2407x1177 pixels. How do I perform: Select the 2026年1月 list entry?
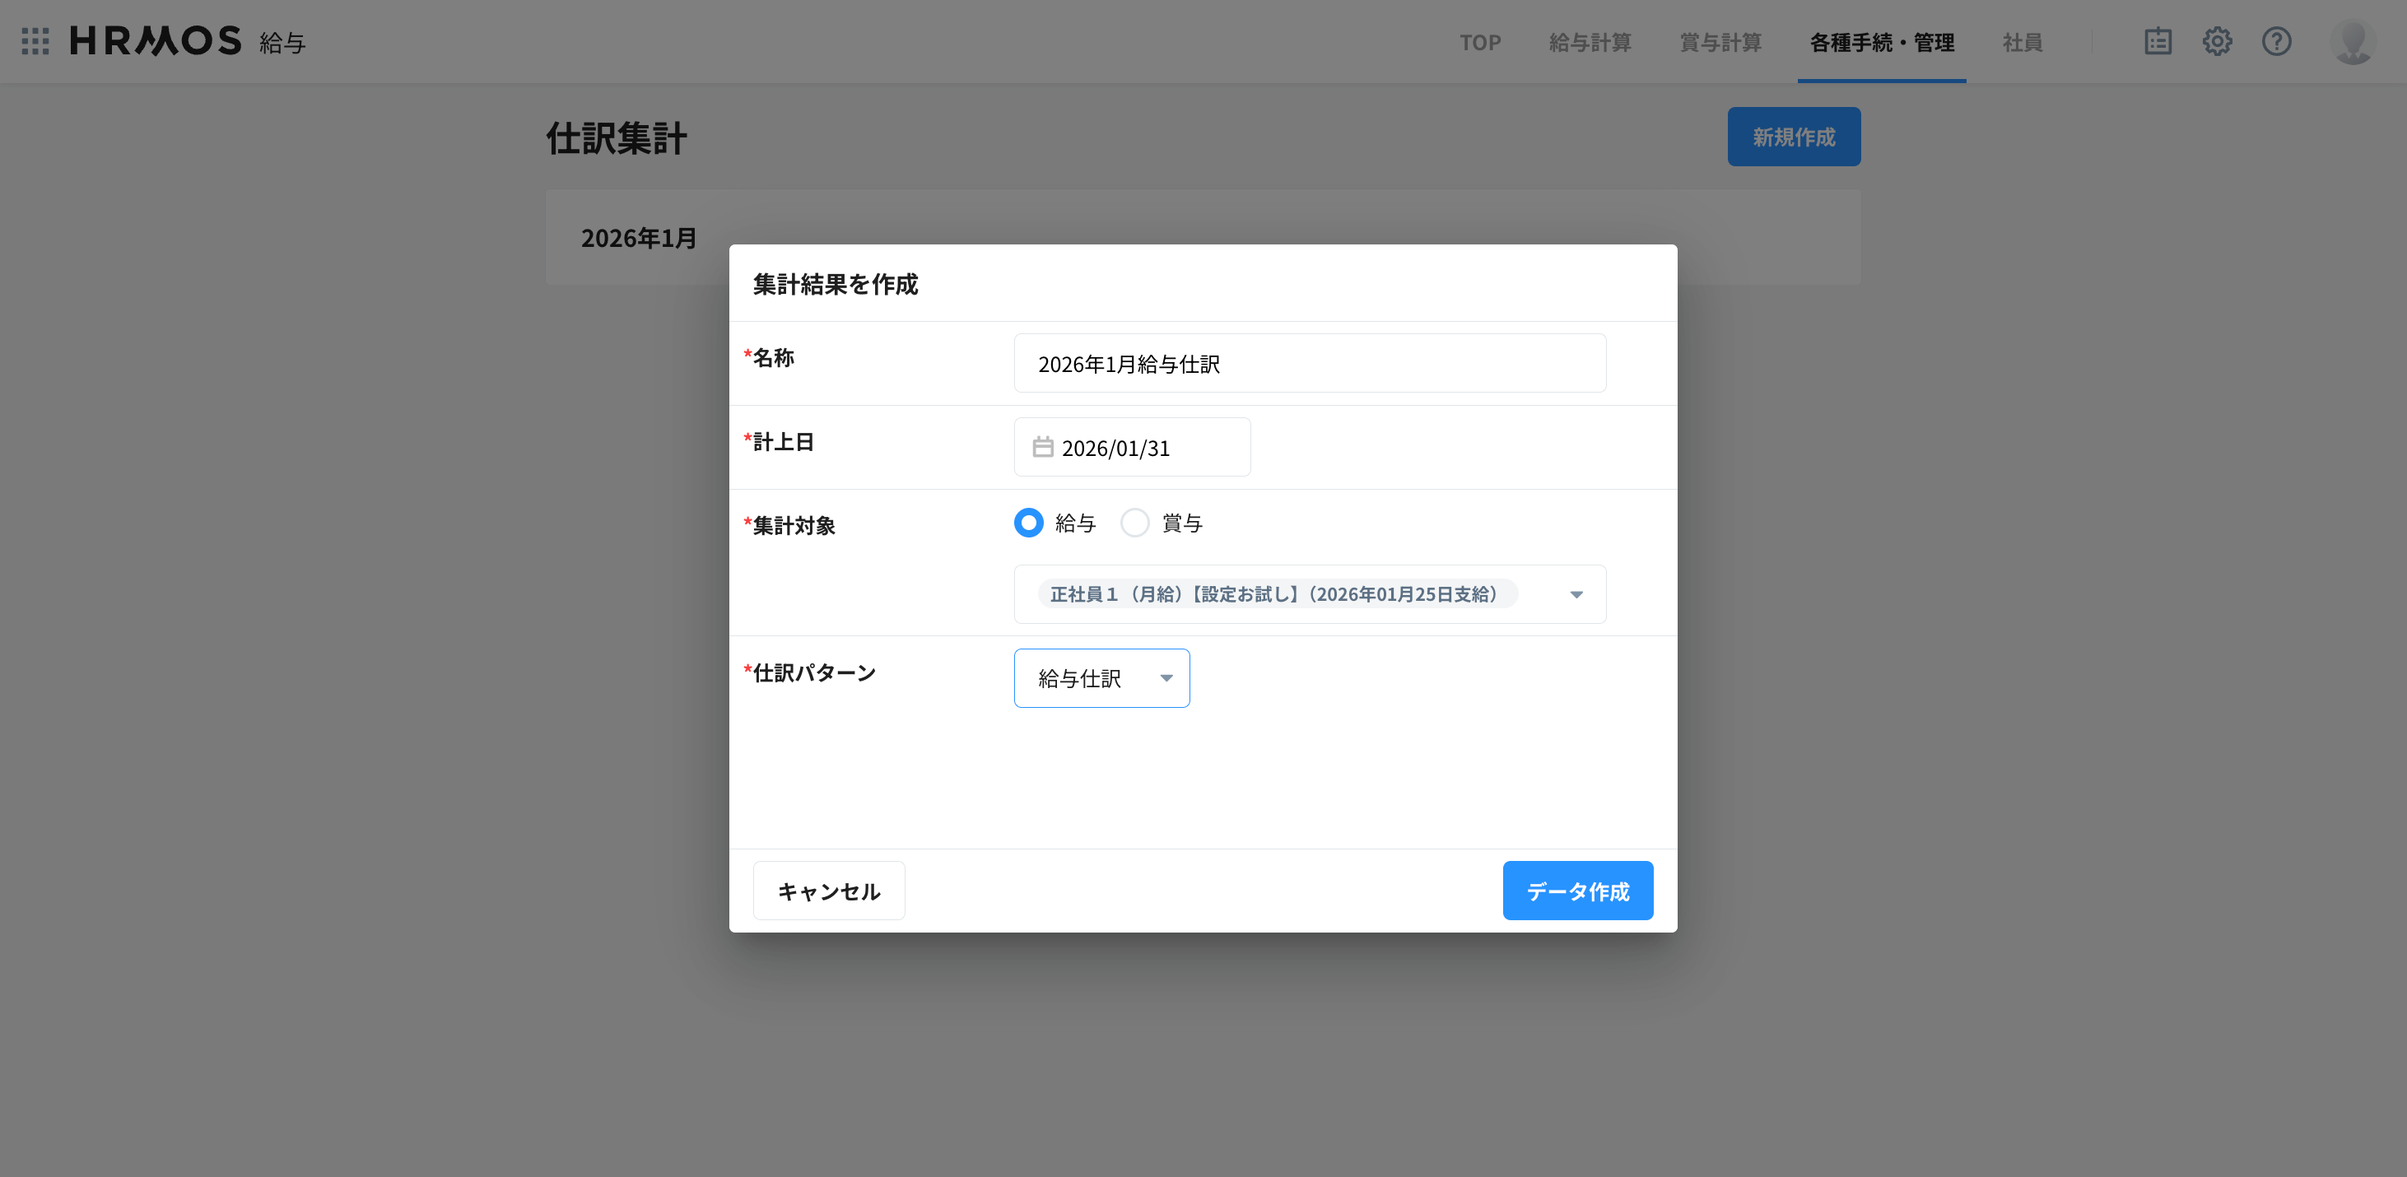tap(638, 237)
